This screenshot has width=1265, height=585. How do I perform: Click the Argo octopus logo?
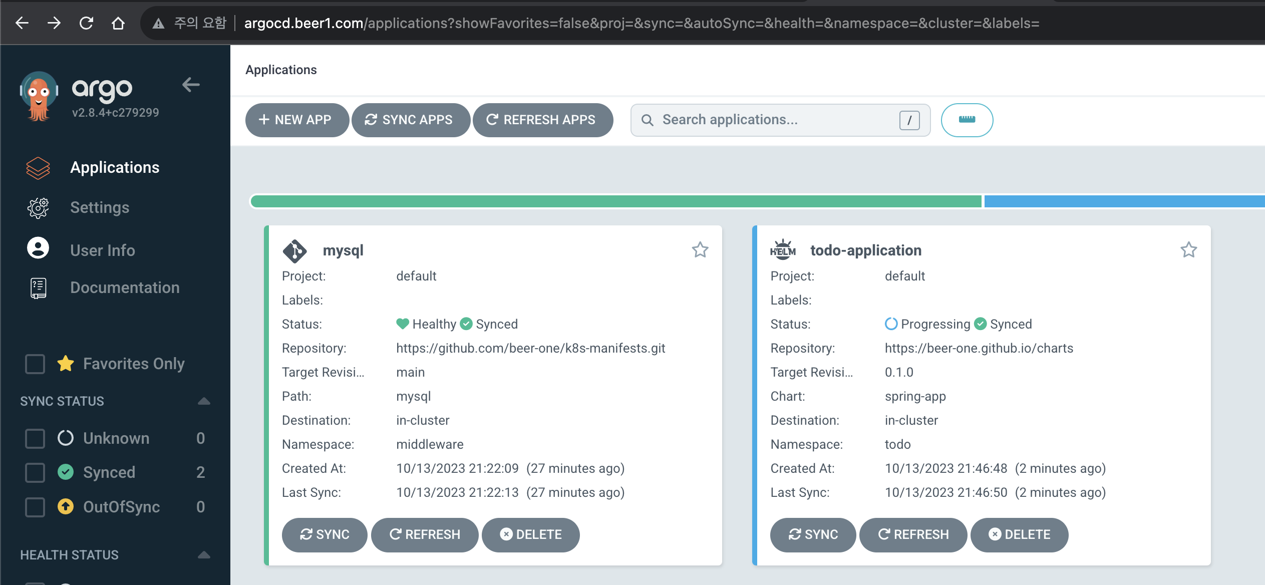(x=39, y=96)
